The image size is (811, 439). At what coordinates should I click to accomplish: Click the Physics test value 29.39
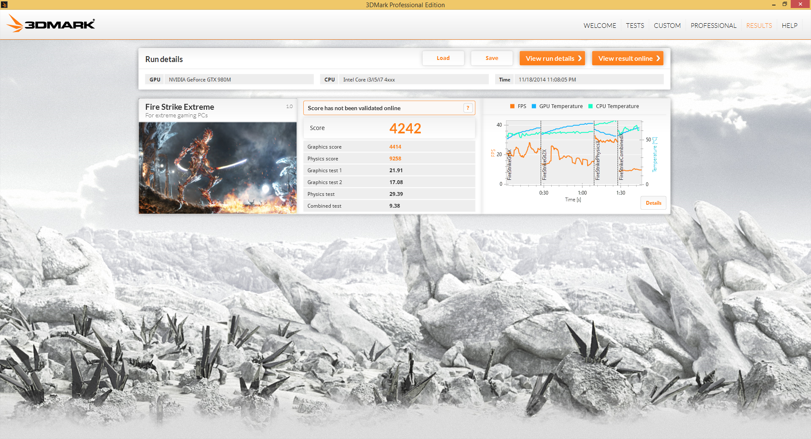[396, 194]
